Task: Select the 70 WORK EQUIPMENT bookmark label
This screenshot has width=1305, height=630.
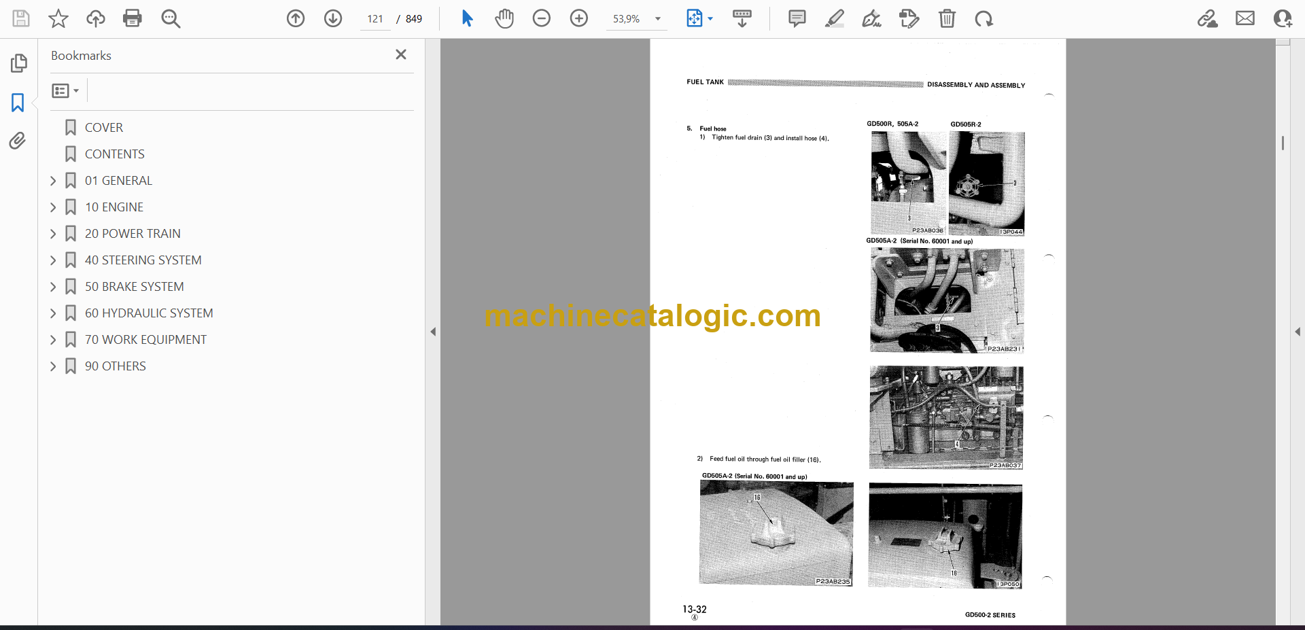Action: [145, 340]
